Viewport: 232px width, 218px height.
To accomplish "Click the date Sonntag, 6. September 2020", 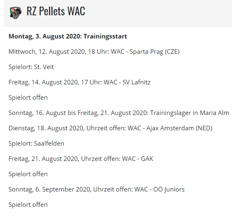I will 50,189.
